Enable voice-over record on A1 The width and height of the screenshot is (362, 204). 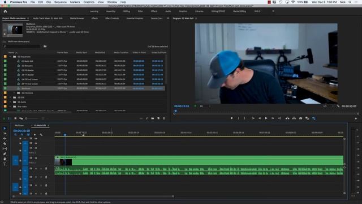pos(46,169)
